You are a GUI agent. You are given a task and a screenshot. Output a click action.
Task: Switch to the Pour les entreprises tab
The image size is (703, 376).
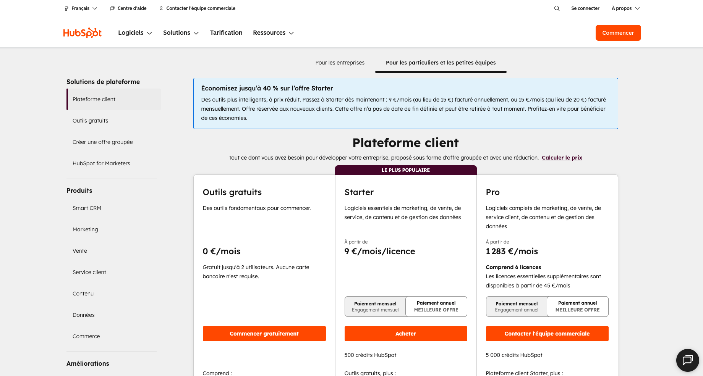340,63
